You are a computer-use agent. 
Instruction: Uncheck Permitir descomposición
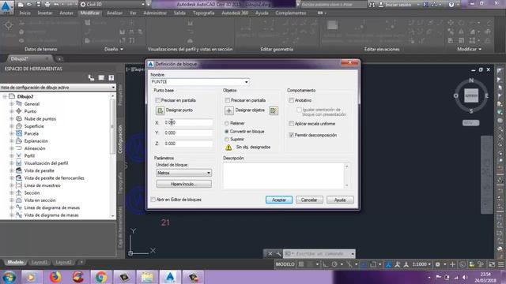click(x=292, y=135)
